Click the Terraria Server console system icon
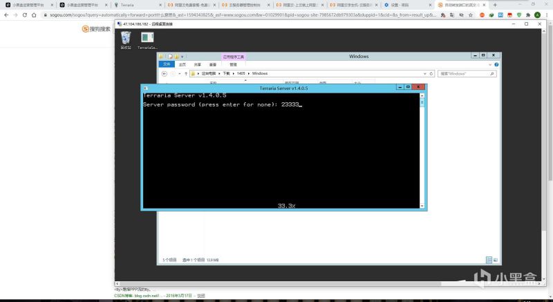The height and width of the screenshot is (302, 553). [146, 88]
